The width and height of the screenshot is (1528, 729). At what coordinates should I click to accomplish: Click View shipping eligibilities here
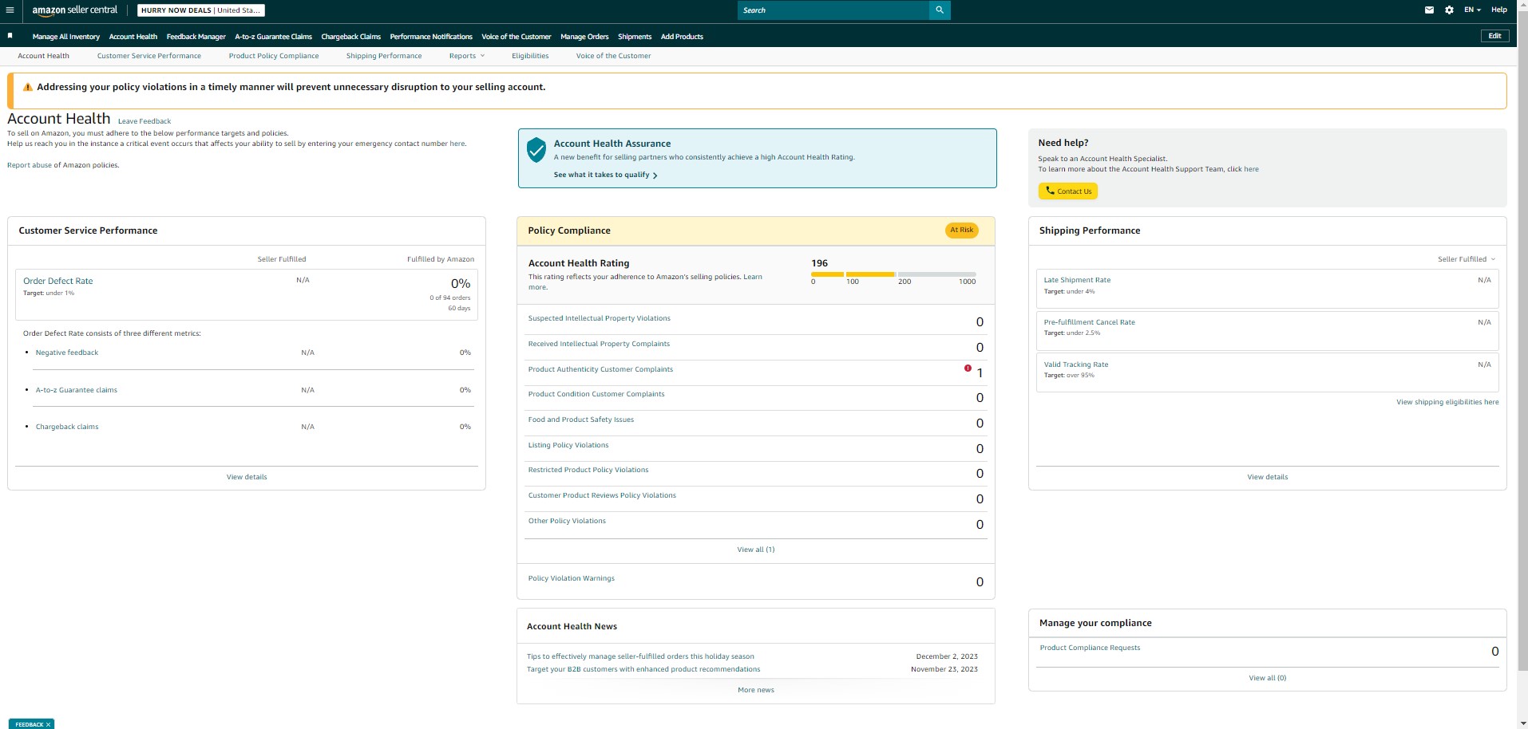point(1447,402)
